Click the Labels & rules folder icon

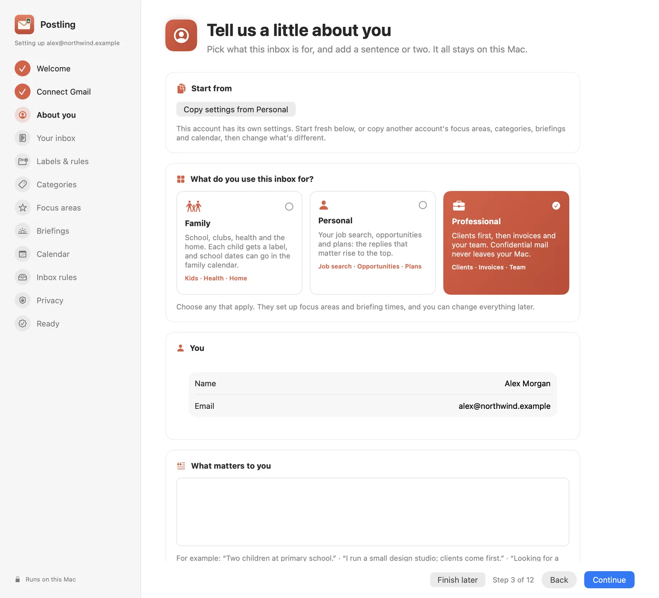pyautogui.click(x=23, y=161)
